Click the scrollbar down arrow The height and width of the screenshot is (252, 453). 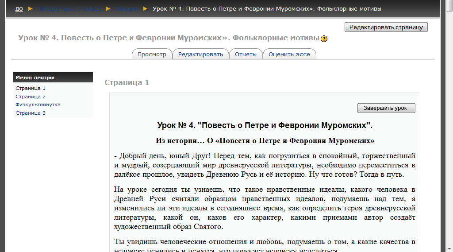tap(449, 249)
